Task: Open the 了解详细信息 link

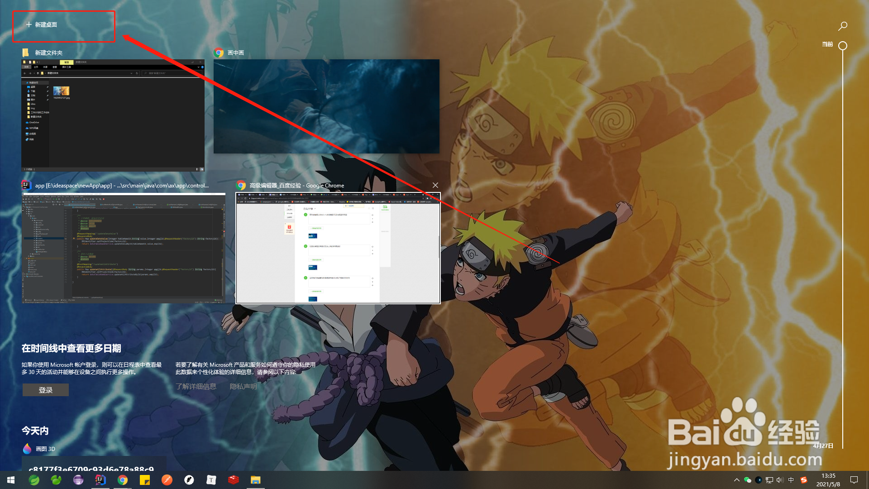Action: point(196,386)
